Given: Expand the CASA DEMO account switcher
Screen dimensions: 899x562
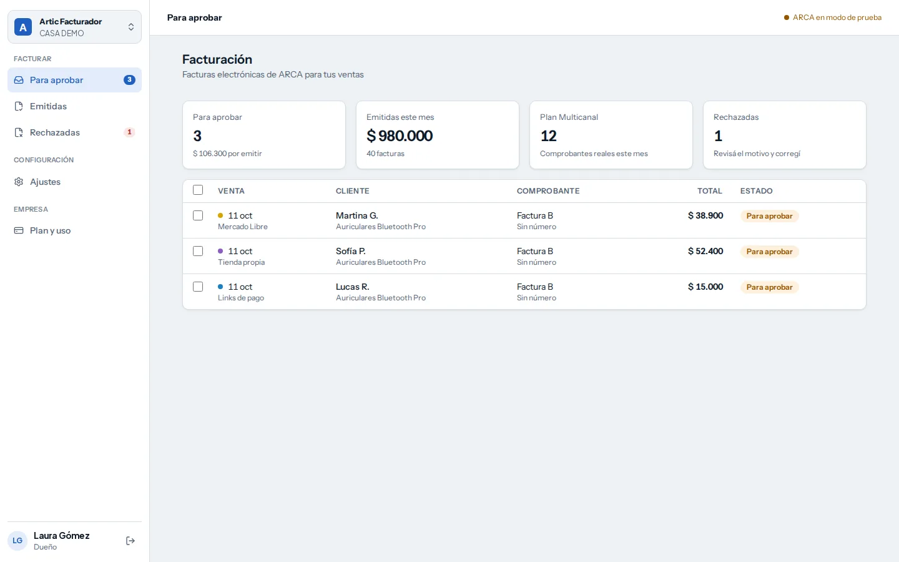Looking at the screenshot, I should pyautogui.click(x=74, y=27).
